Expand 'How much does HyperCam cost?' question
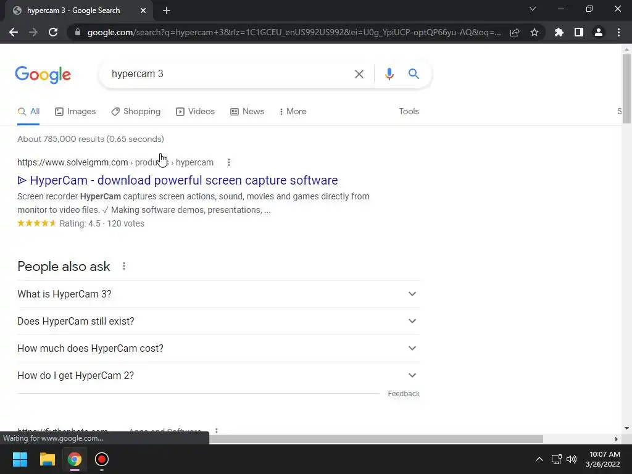Viewport: 632px width, 474px height. tap(218, 348)
